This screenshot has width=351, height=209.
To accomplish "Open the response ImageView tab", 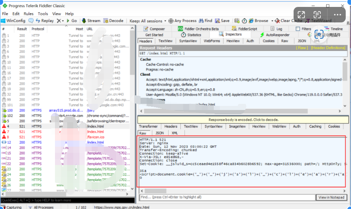I will 237,127.
